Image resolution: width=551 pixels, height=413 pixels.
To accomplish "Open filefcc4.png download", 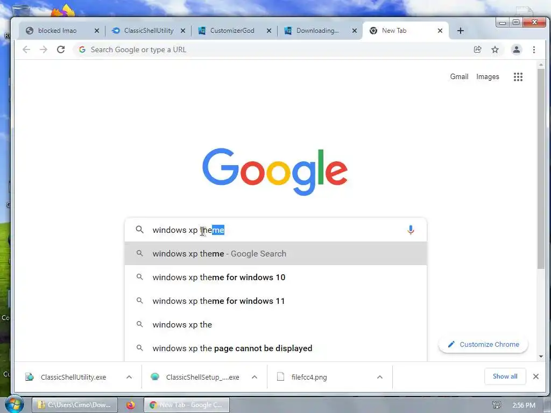I will (x=309, y=377).
